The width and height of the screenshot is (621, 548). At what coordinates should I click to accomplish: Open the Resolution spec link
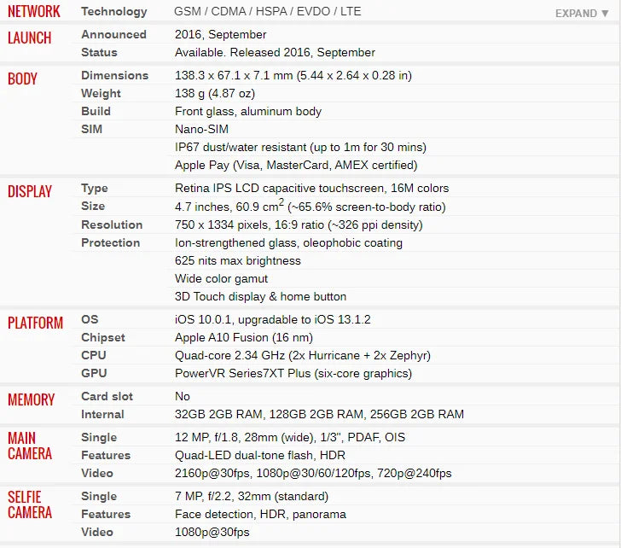(x=112, y=225)
